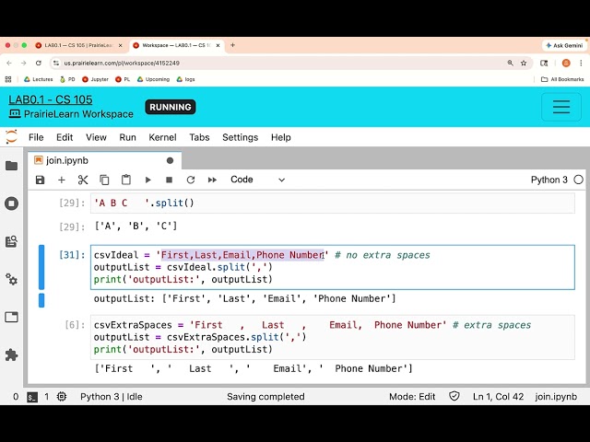
Task: Click Python 3 | Idle status text
Action: [112, 397]
